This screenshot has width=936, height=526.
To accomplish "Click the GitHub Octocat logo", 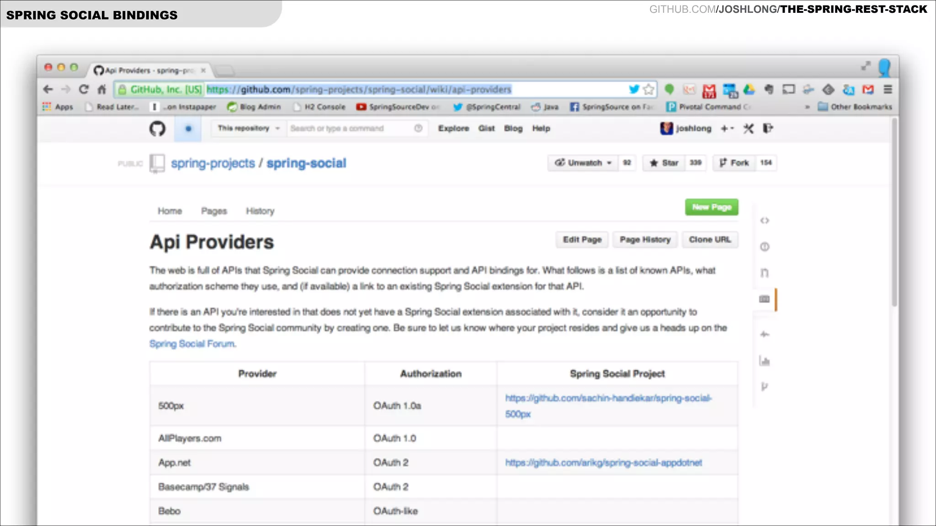I will 157,129.
